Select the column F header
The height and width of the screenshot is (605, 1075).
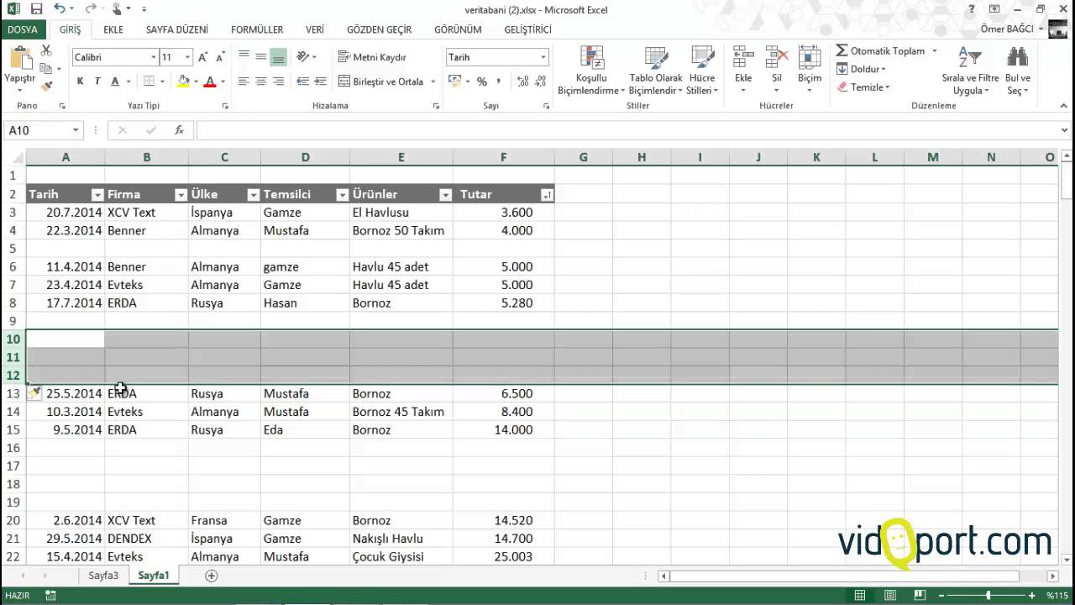pyautogui.click(x=503, y=157)
